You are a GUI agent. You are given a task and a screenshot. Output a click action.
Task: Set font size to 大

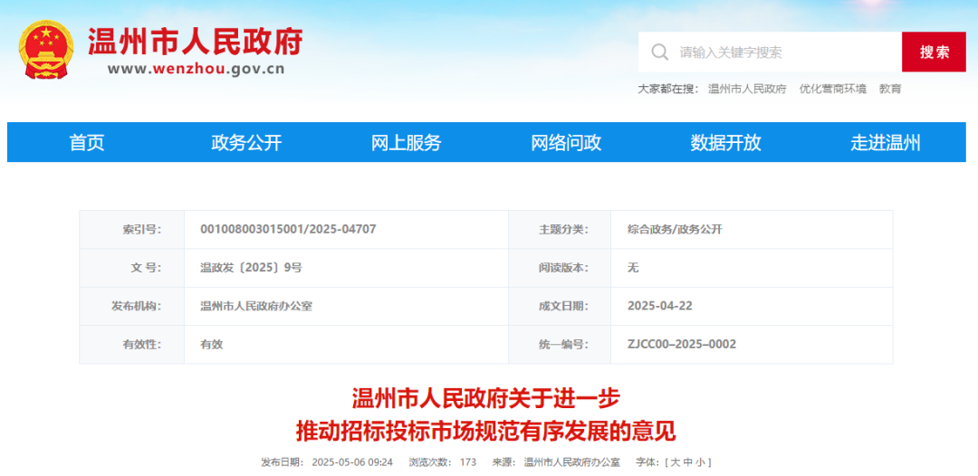[x=675, y=462]
